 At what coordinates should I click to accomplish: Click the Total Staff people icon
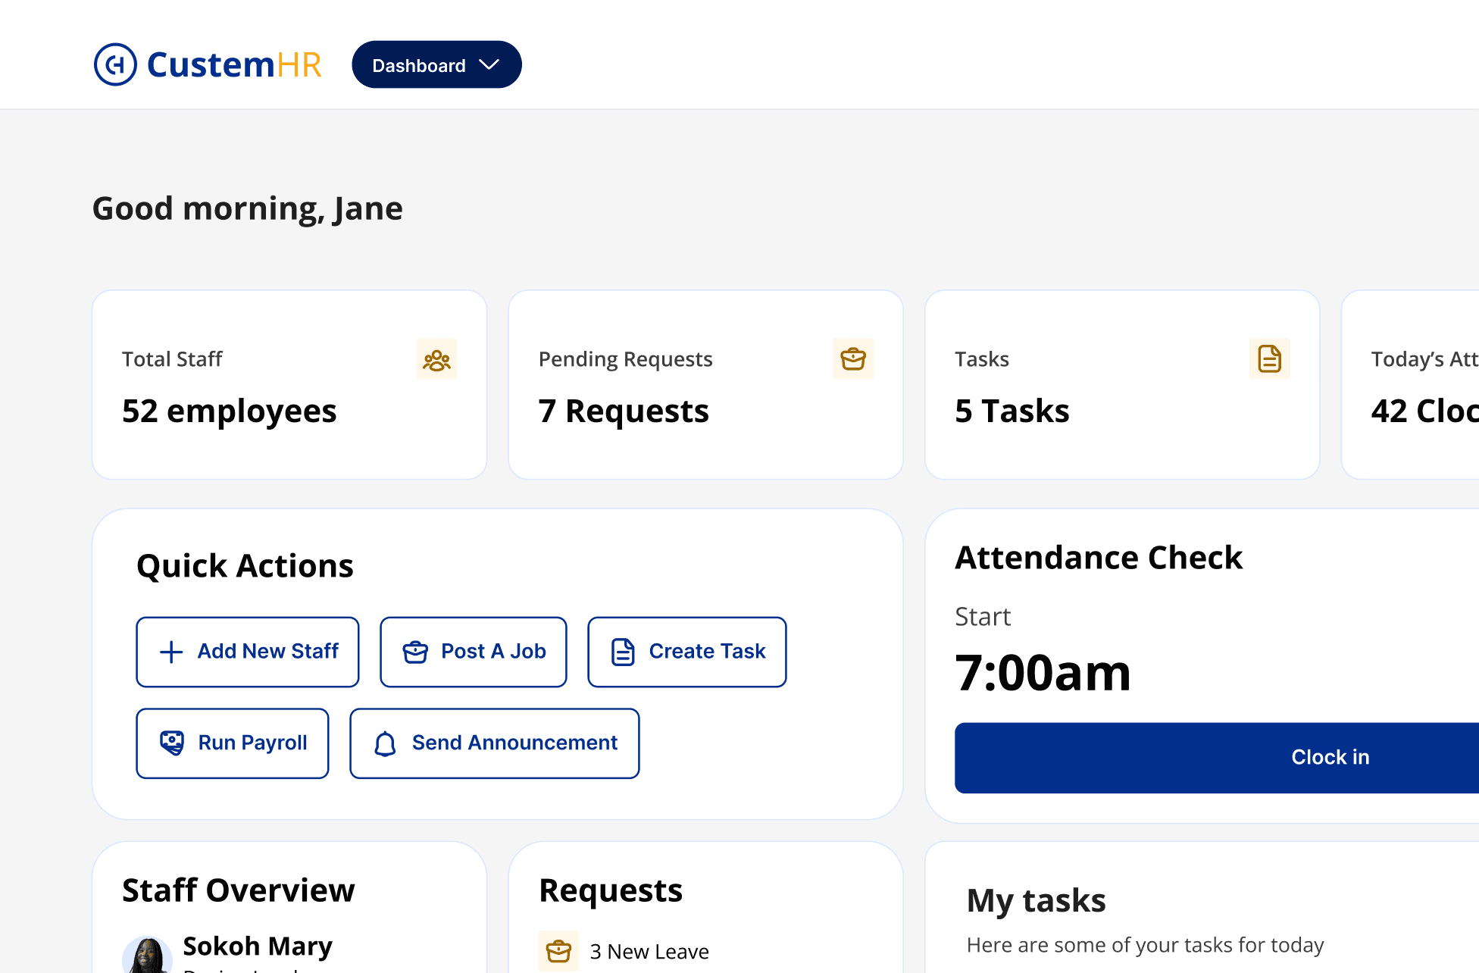click(x=436, y=359)
